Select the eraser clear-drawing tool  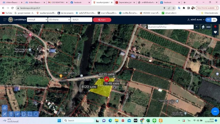pos(4,108)
